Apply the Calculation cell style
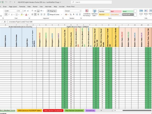The height and width of the screenshot is (114, 152). [116, 15]
